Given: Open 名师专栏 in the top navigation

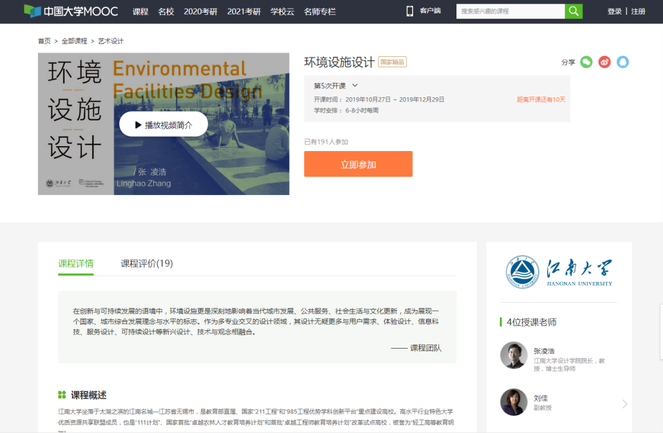Looking at the screenshot, I should [320, 12].
